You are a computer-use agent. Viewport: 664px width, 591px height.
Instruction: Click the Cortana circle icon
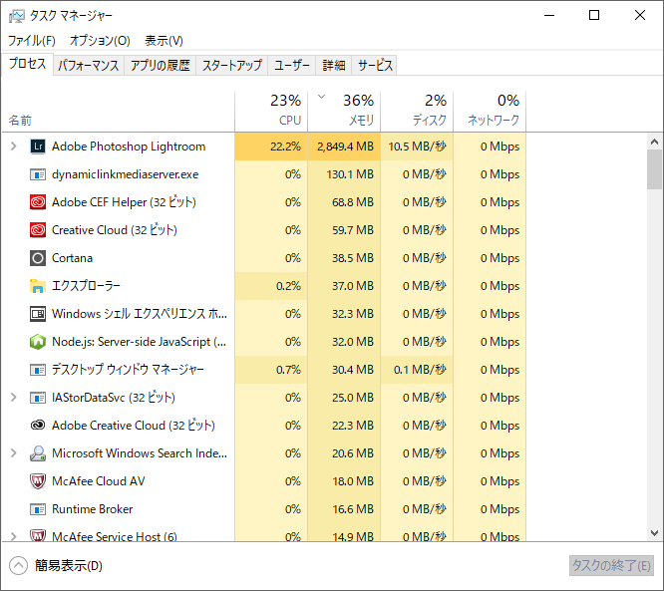(x=38, y=258)
